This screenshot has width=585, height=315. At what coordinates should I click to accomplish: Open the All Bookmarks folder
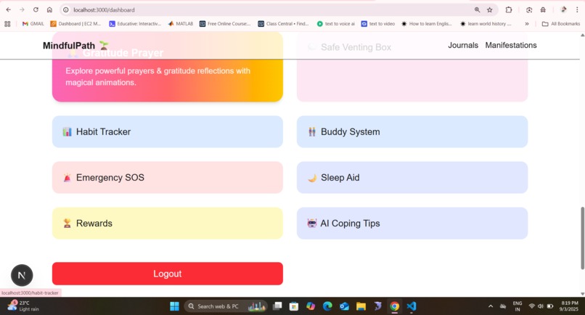point(561,23)
